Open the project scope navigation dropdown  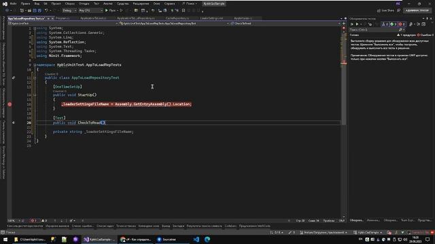63,24
